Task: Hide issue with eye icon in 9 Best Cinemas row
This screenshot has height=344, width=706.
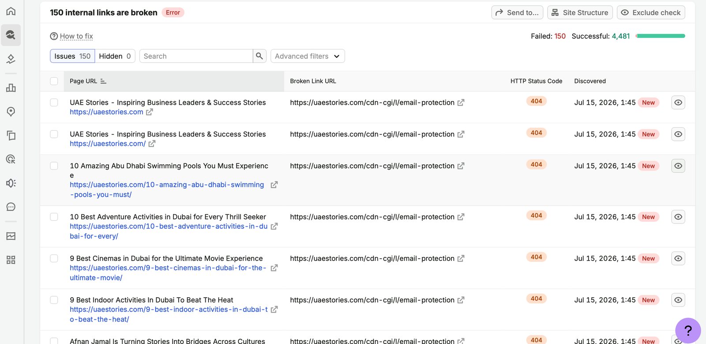Action: coord(678,258)
